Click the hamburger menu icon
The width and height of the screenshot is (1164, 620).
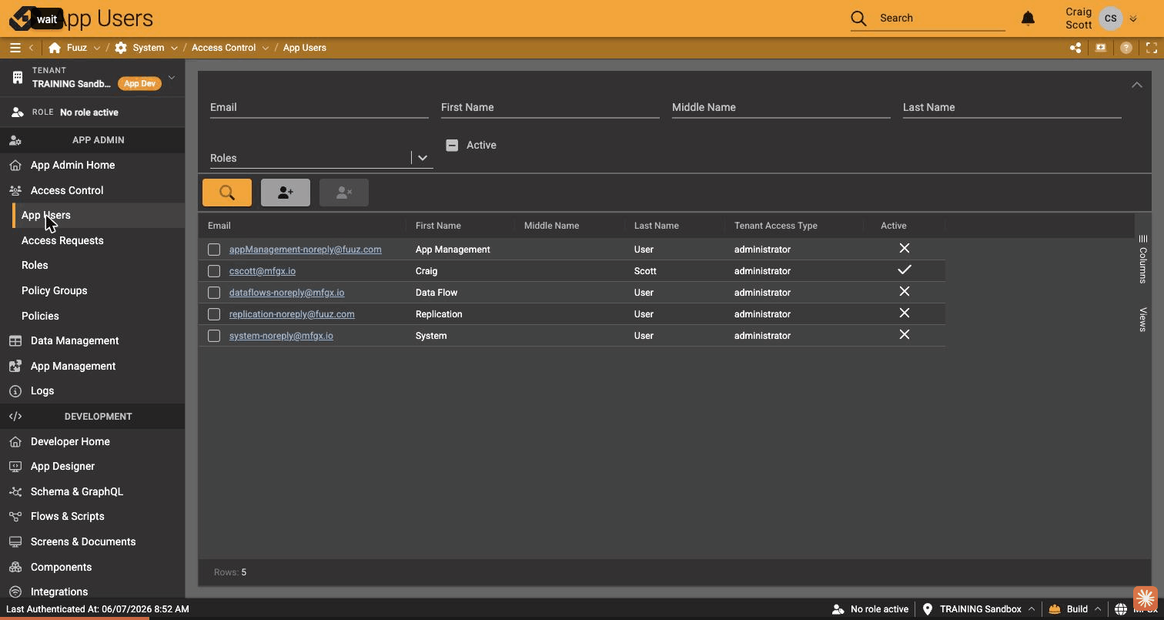[x=15, y=48]
